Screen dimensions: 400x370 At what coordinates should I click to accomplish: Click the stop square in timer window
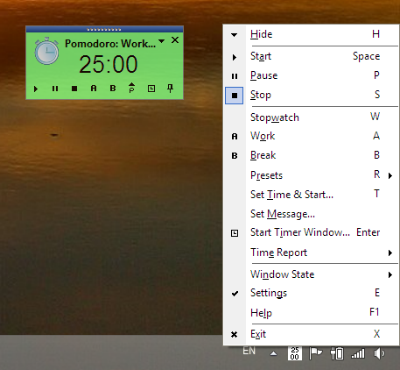(x=74, y=89)
